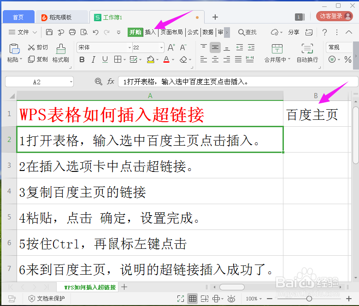Select cell B1 百度主页

pos(316,114)
